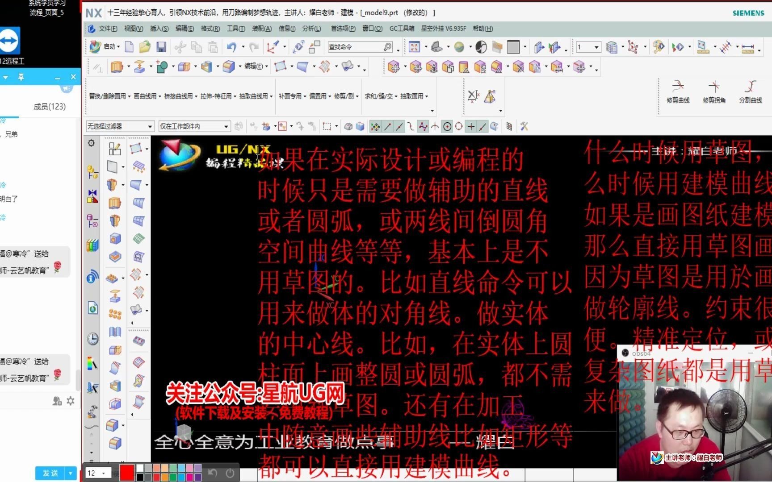Select the Extrude feature icon

[x=117, y=67]
